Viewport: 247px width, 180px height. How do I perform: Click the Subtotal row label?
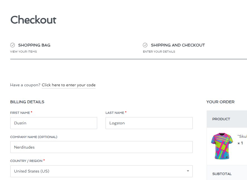(x=222, y=174)
